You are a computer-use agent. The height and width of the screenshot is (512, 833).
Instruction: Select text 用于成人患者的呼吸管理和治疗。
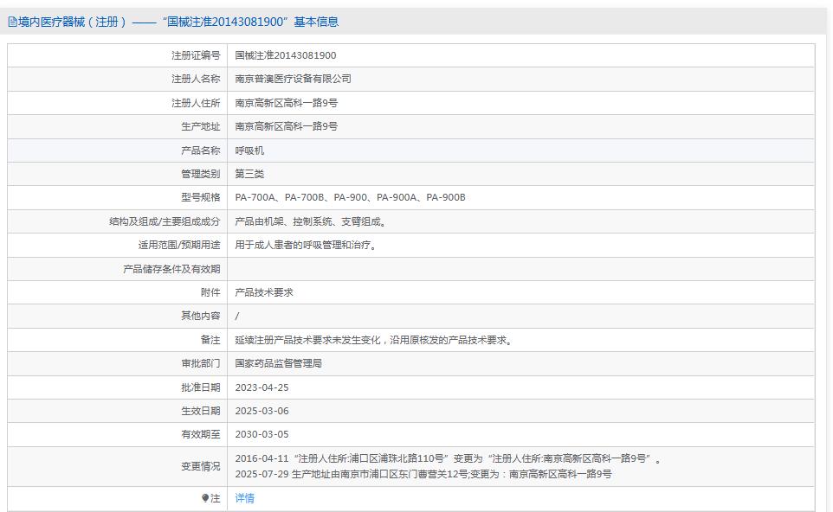(x=306, y=245)
